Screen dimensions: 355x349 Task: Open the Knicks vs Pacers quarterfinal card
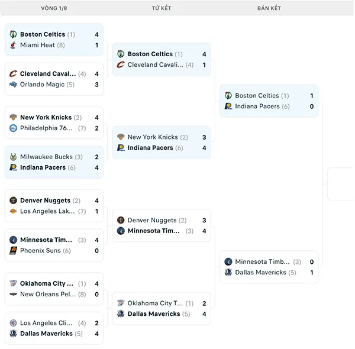tap(162, 143)
